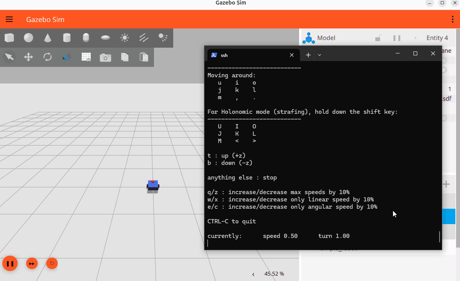The width and height of the screenshot is (460, 281).
Task: Maximize the Gazebo Sim window
Action: pyautogui.click(x=442, y=3)
